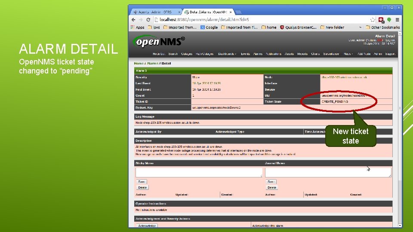Delete the Sticky Memo

[142, 188]
